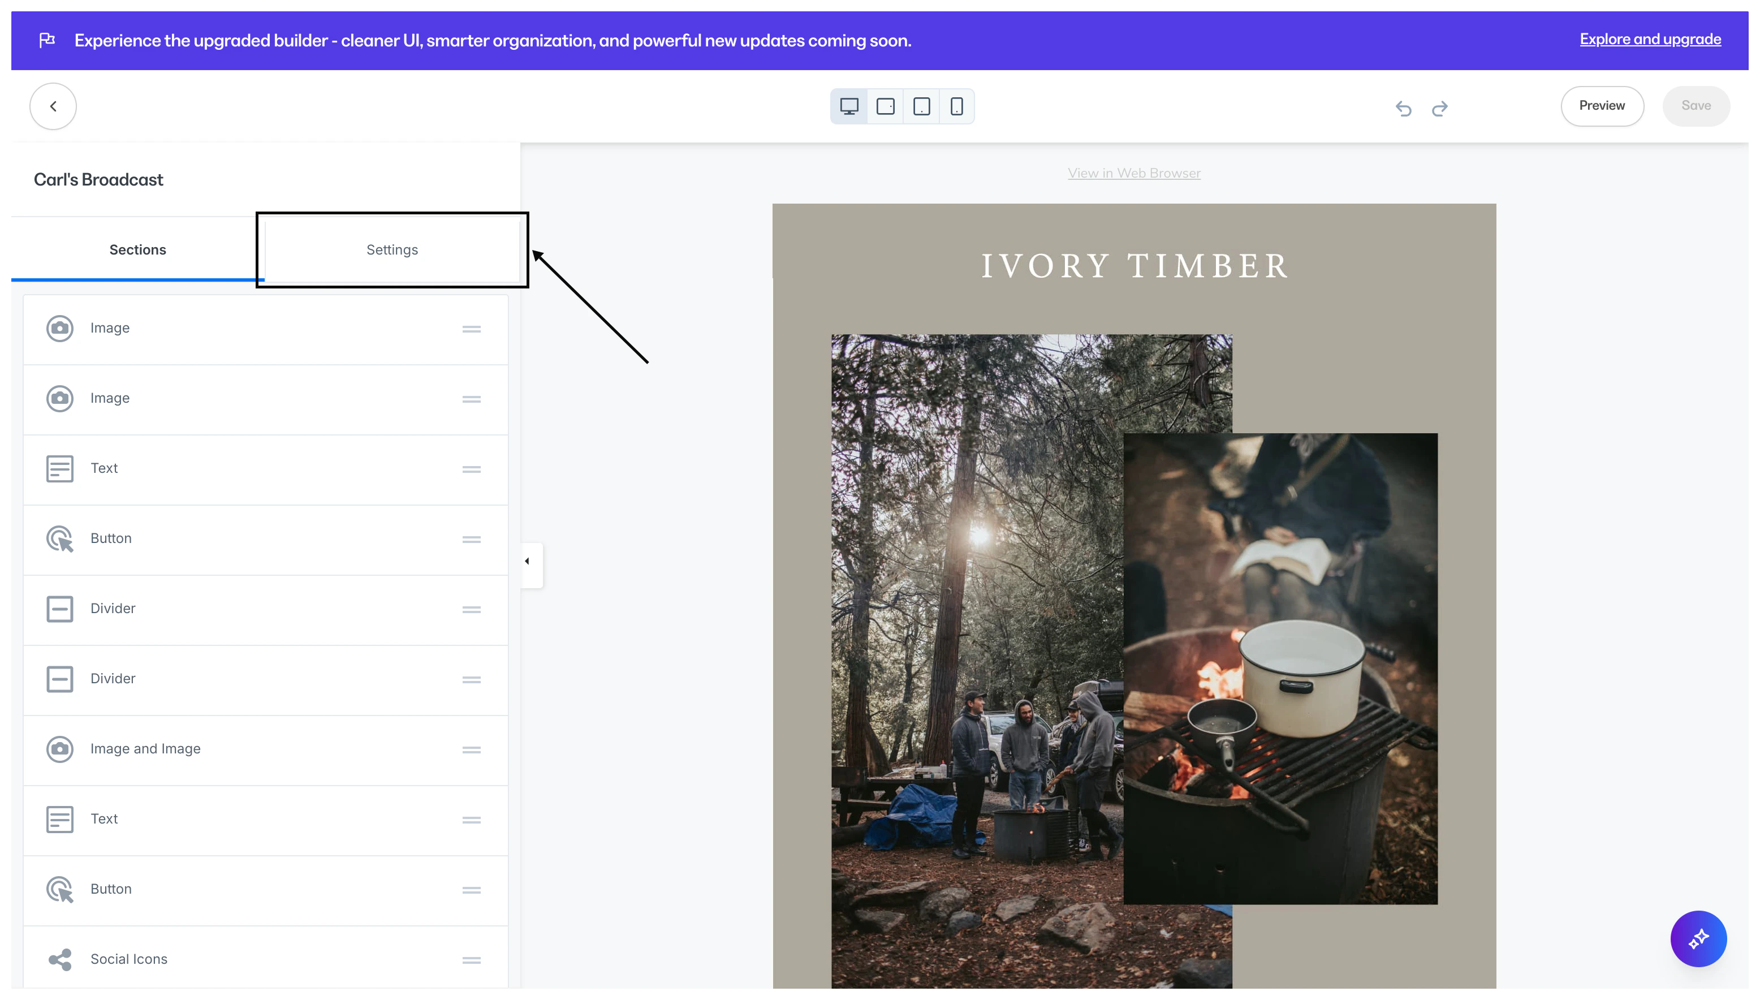Switch to desktop preview mode
Viewport: 1760px width, 1000px height.
(849, 106)
